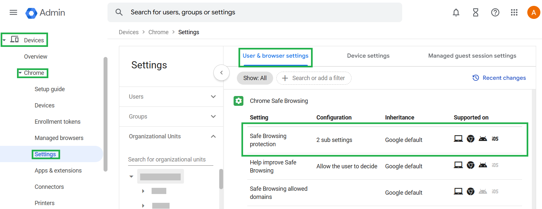
Task: Collapse the Devices sidebar section arrow
Action: [4, 40]
